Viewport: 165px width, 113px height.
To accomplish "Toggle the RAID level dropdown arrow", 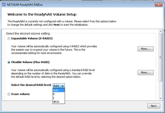I will (x=63, y=86).
